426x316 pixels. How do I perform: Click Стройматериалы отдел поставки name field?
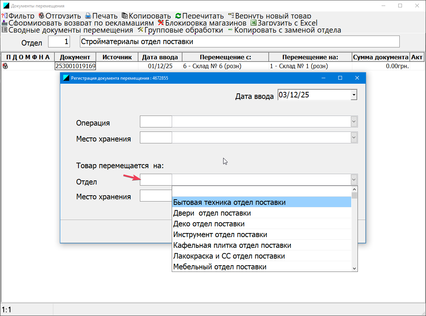[239, 41]
